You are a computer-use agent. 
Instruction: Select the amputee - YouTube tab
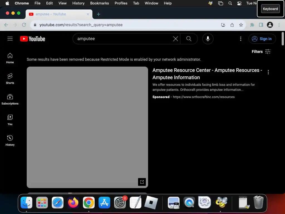pos(59,14)
